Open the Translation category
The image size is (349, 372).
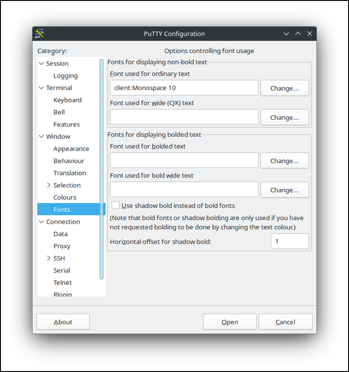pos(69,173)
